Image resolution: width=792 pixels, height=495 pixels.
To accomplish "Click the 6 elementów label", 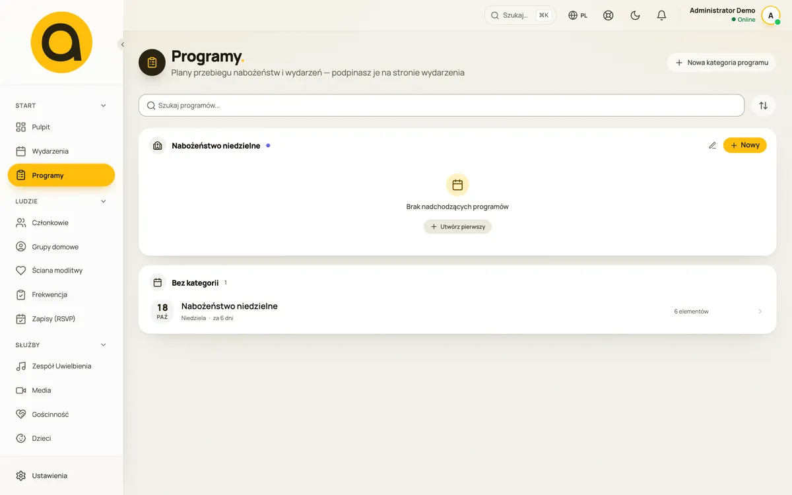I will coord(691,312).
